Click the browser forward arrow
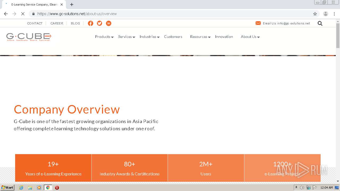Viewport: 340px width, 191px height. point(14,14)
